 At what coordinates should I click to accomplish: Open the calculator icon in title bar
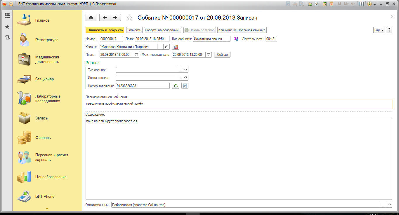pyautogui.click(x=325, y=4)
